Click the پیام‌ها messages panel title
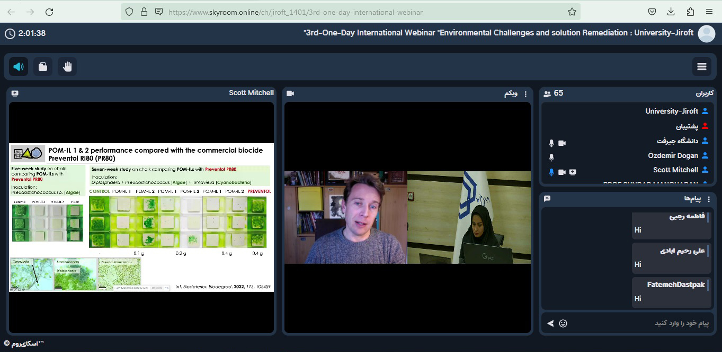 pos(692,199)
